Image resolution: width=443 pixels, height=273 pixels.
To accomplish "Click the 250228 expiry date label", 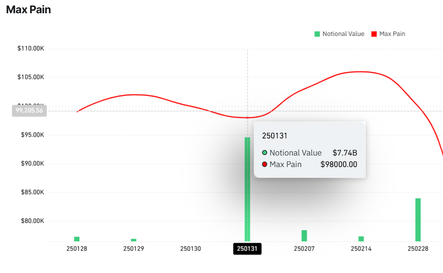I will [418, 248].
